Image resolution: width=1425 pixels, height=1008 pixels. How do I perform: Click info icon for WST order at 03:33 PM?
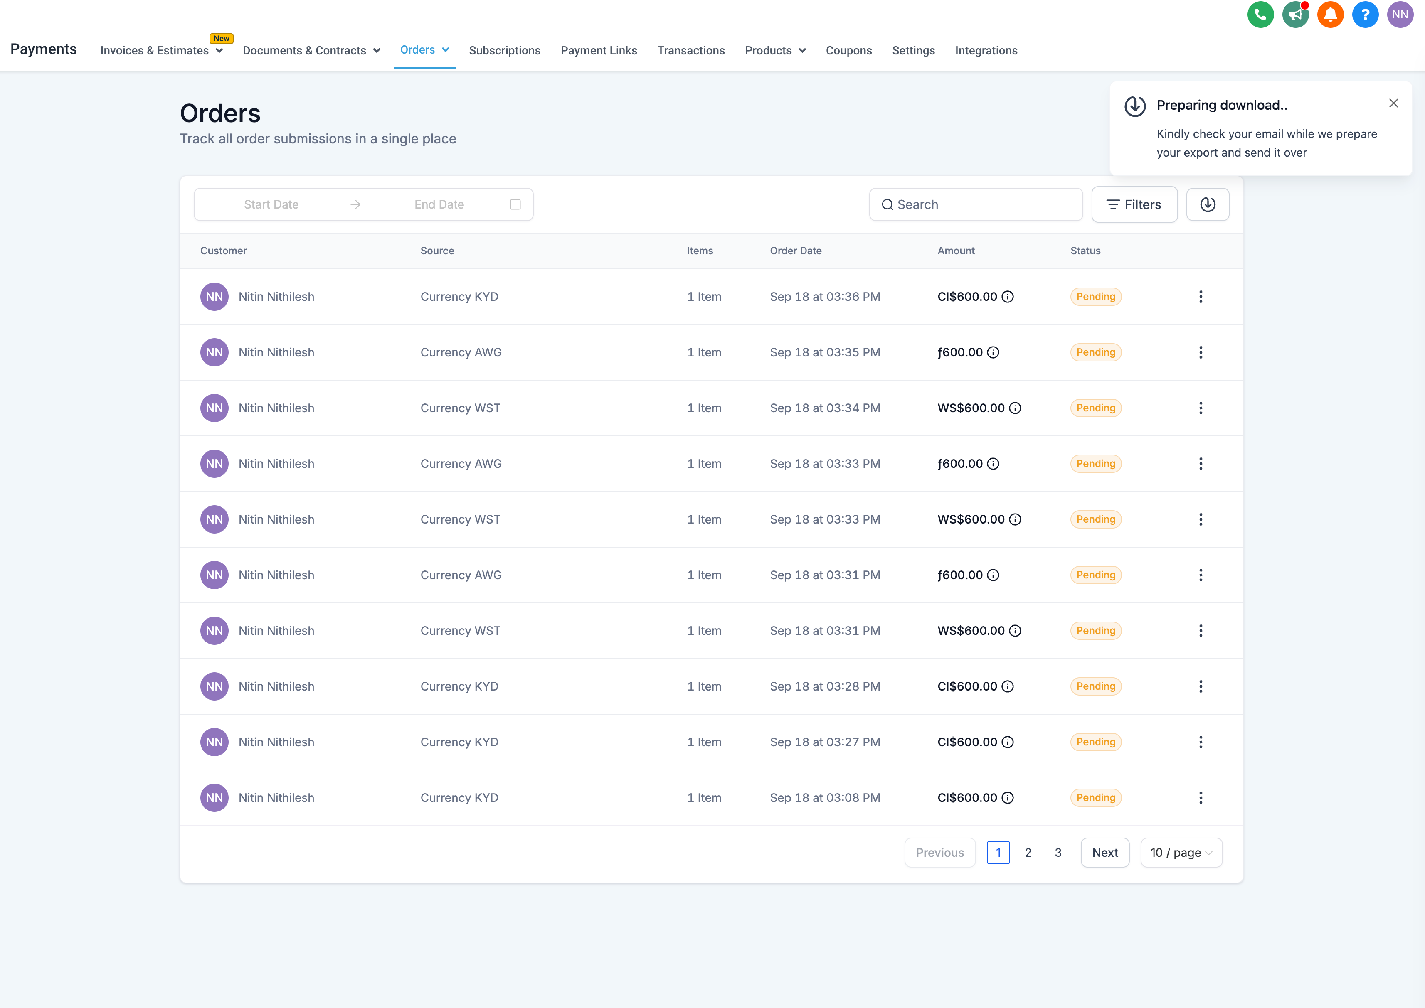pyautogui.click(x=1015, y=519)
